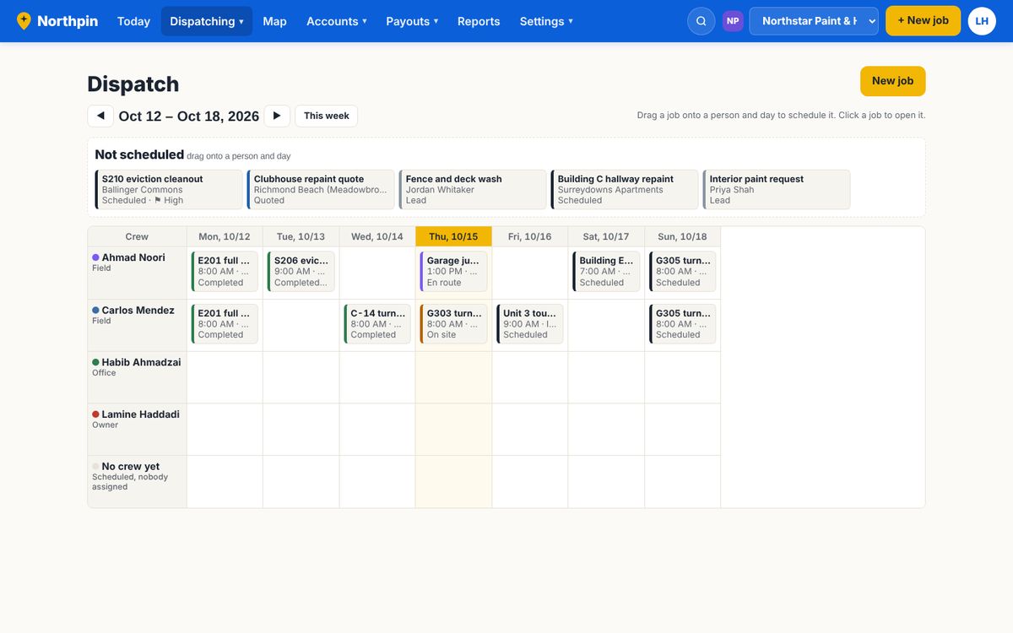This screenshot has height=633, width=1013.
Task: Open Building C hallway repaint card
Action: coord(625,190)
